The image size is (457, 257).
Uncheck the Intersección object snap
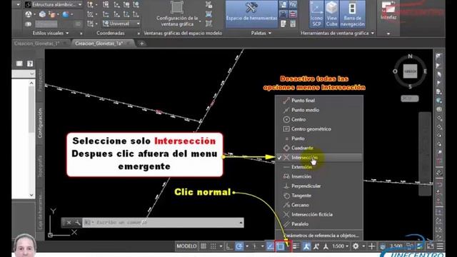pos(319,157)
